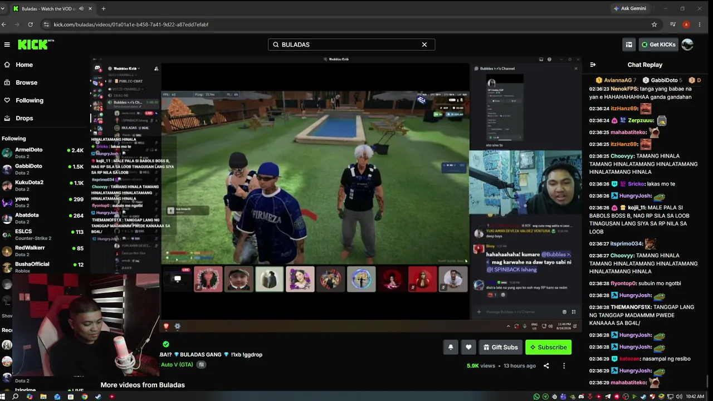This screenshot has width=713, height=401.
Task: Open the ESLCS channel in Following
Action: [43, 234]
